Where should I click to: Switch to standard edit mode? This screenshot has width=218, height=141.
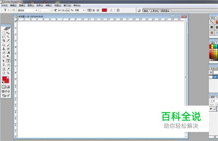pyautogui.click(x=4, y=87)
